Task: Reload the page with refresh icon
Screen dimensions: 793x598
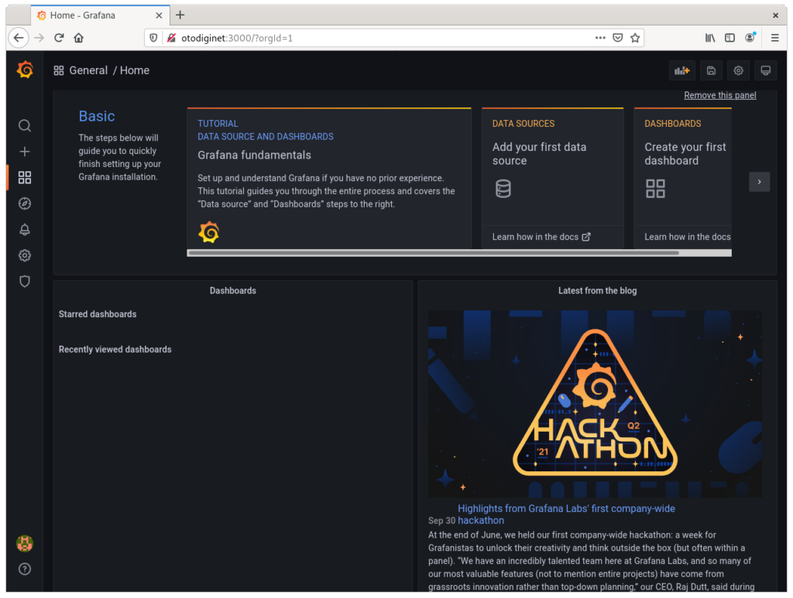Action: pyautogui.click(x=59, y=38)
